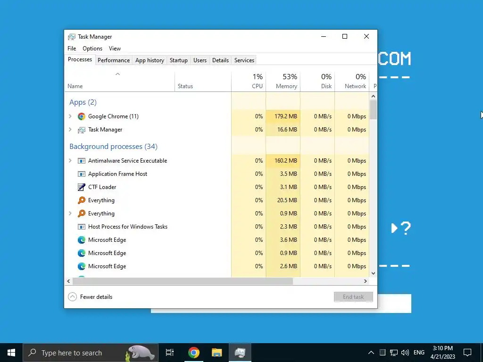Viewport: 483px width, 362px height.
Task: Click the Task Manager title bar icon
Action: [x=72, y=37]
